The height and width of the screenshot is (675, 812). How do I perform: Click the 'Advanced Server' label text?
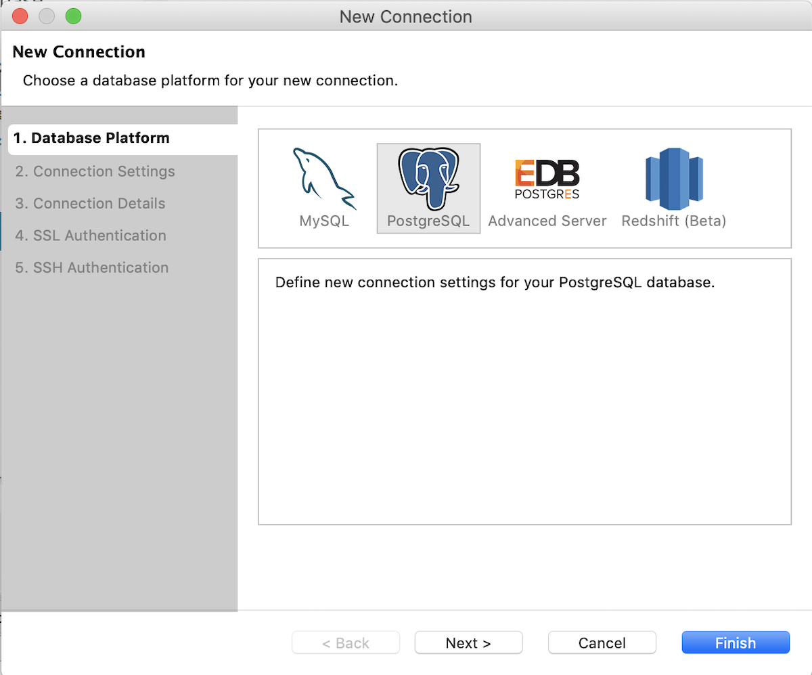point(547,221)
